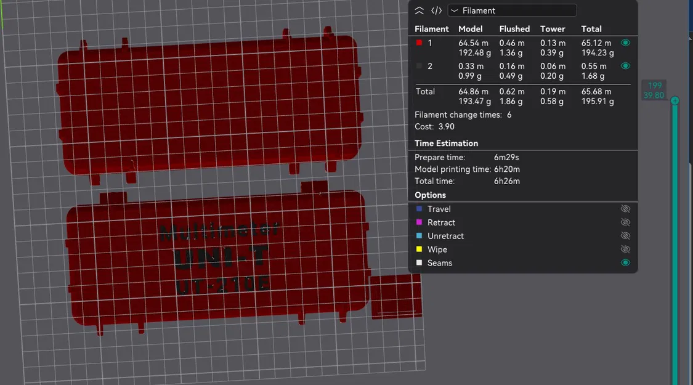Screen dimensions: 693x385
Task: Show Retract points in preview
Action: pos(625,222)
